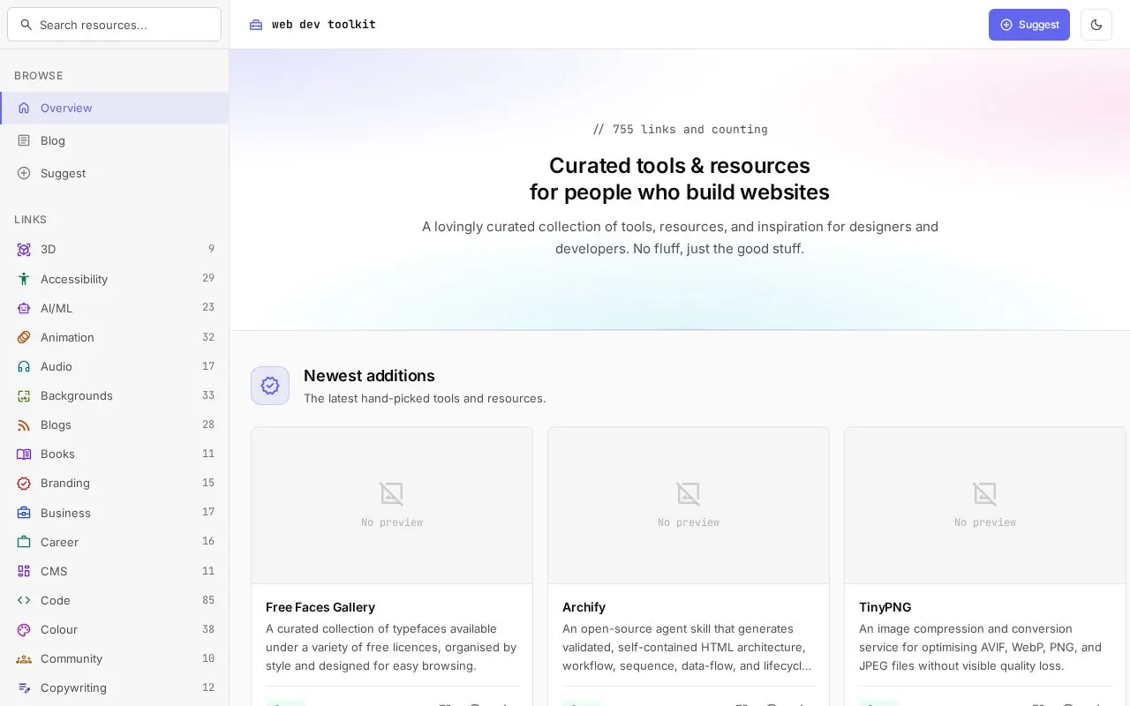Click the Colour count 38
Screen dimensions: 1130x706
(208, 629)
